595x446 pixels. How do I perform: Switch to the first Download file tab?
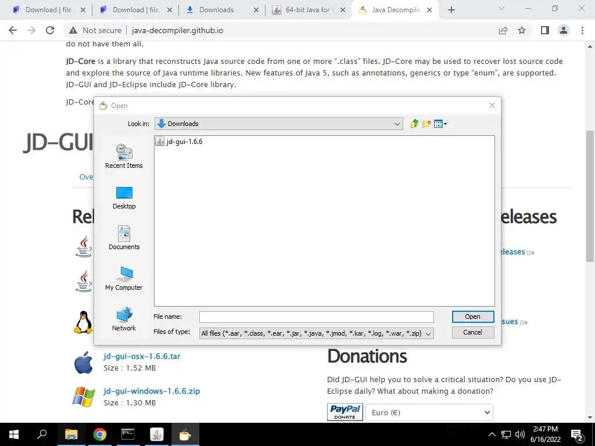point(49,10)
